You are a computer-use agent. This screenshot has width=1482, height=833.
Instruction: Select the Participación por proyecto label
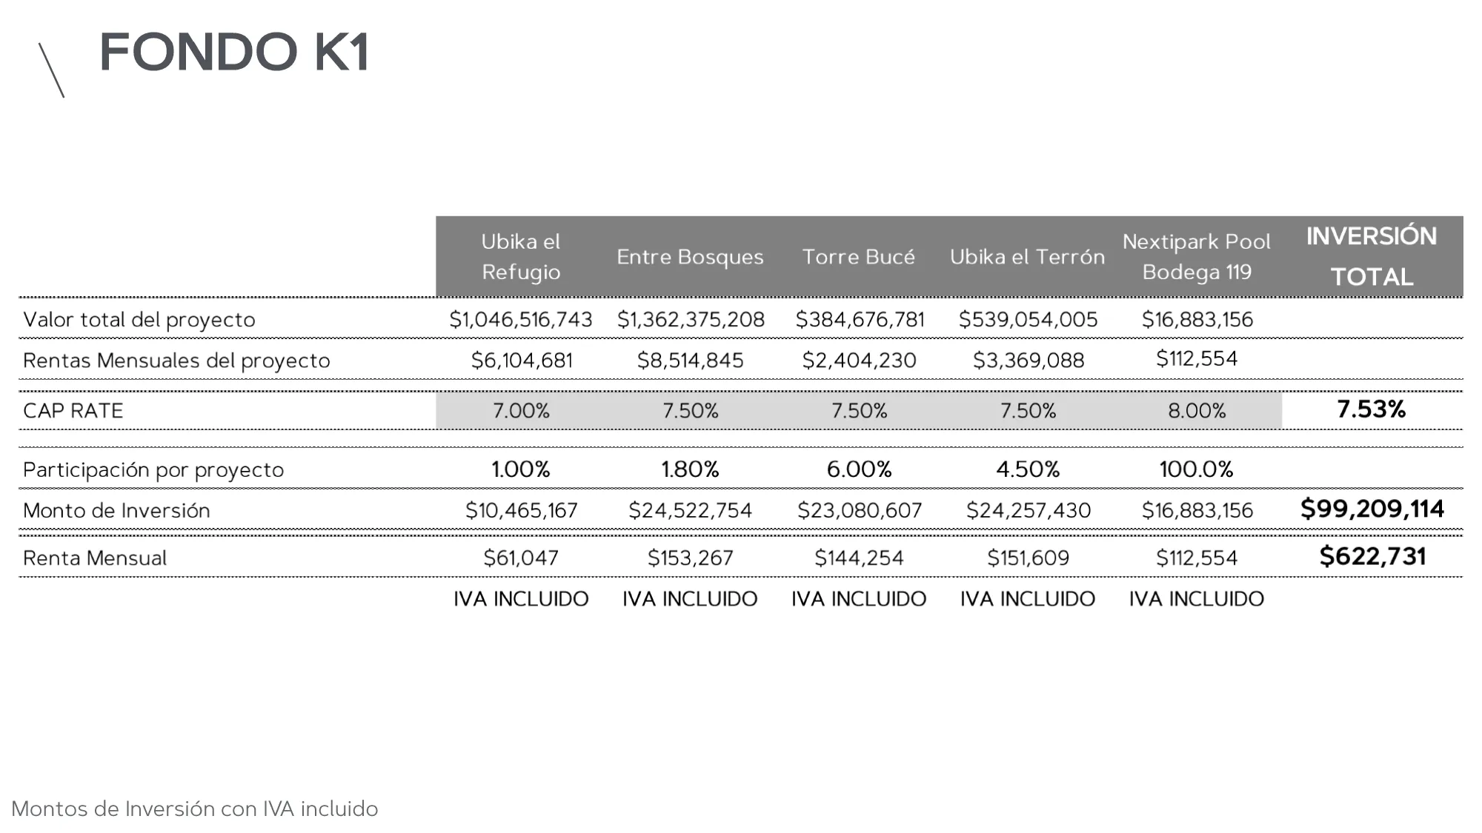(153, 470)
